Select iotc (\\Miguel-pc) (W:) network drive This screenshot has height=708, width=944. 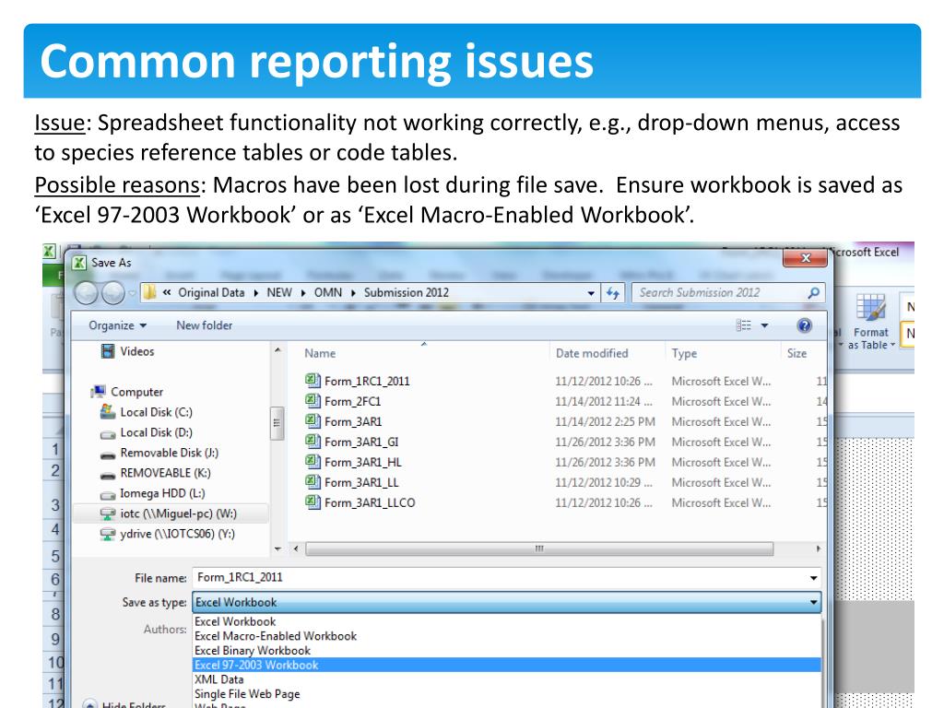click(169, 513)
